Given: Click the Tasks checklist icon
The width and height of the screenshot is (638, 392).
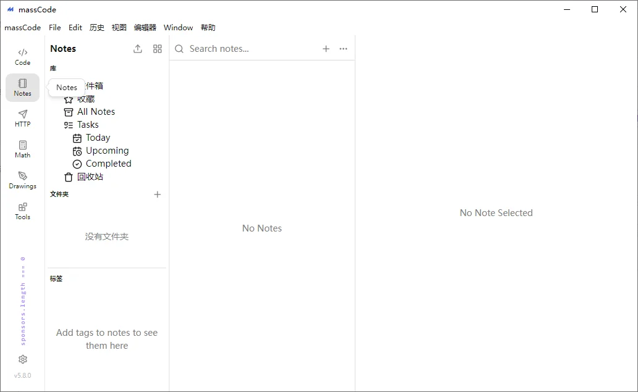Looking at the screenshot, I should (x=69, y=125).
